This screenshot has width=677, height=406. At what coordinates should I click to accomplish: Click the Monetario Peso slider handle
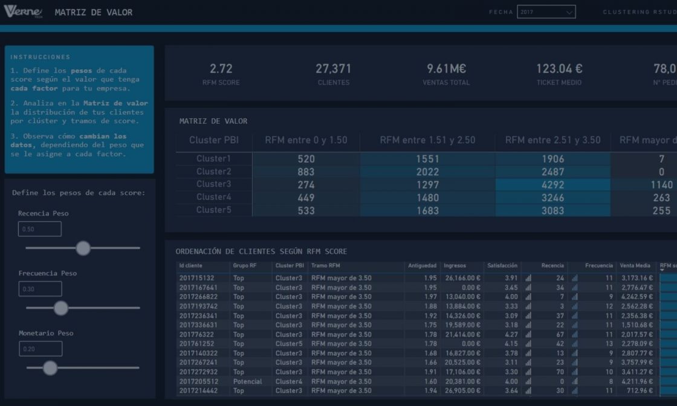tap(50, 367)
